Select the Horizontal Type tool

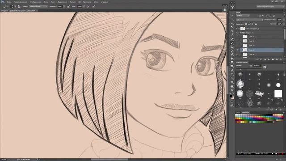pos(232,74)
